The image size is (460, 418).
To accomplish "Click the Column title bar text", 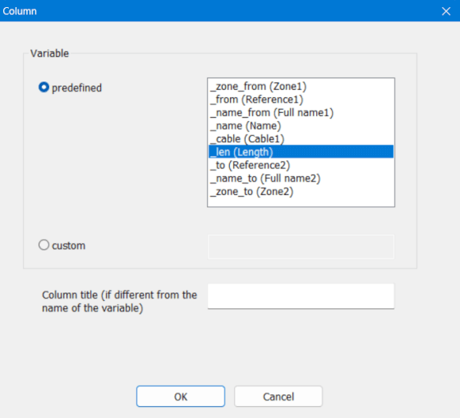I will point(20,11).
